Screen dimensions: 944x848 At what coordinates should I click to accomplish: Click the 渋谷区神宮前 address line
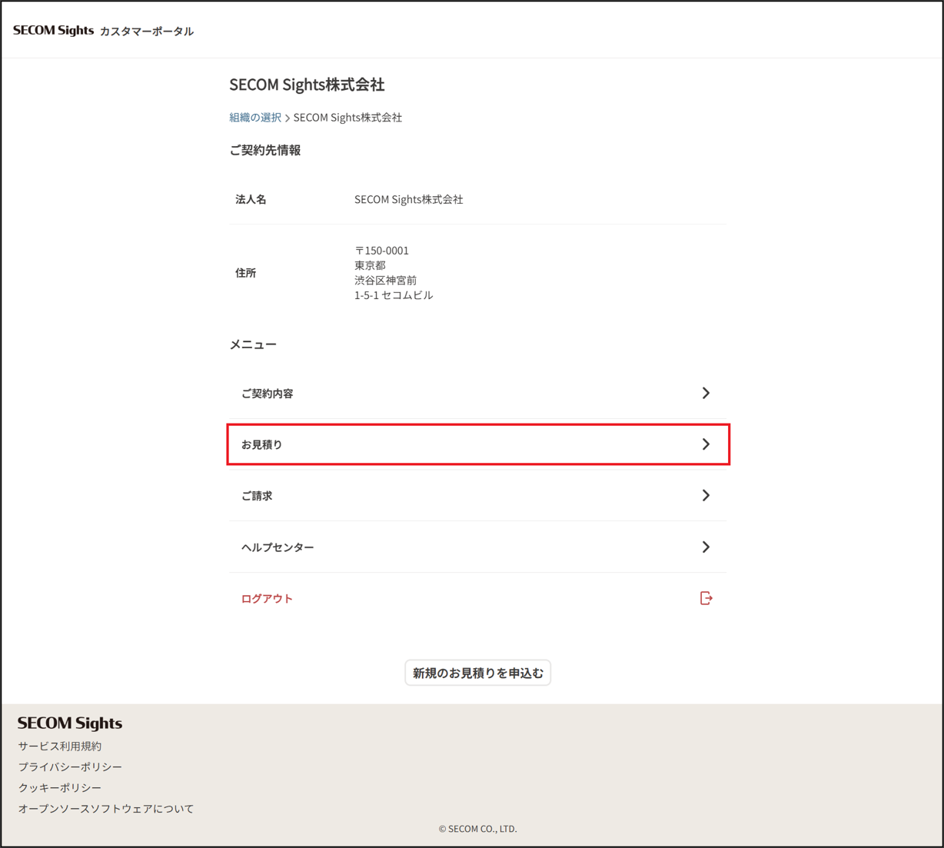point(385,281)
